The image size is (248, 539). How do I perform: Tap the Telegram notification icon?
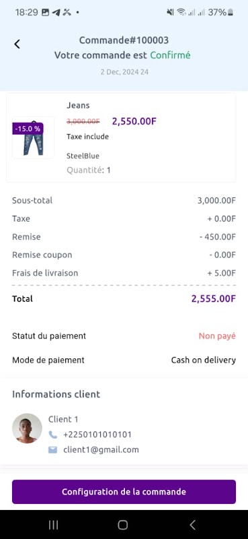[x=56, y=13]
